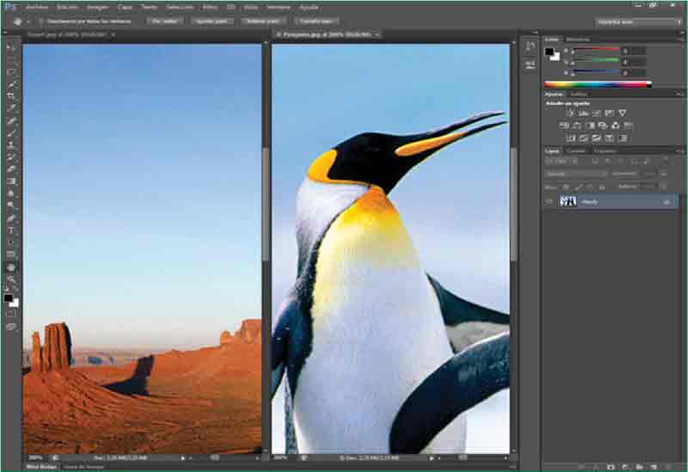Toggle Quick Mask mode in the toolbar
688x472 pixels.
tap(11, 314)
